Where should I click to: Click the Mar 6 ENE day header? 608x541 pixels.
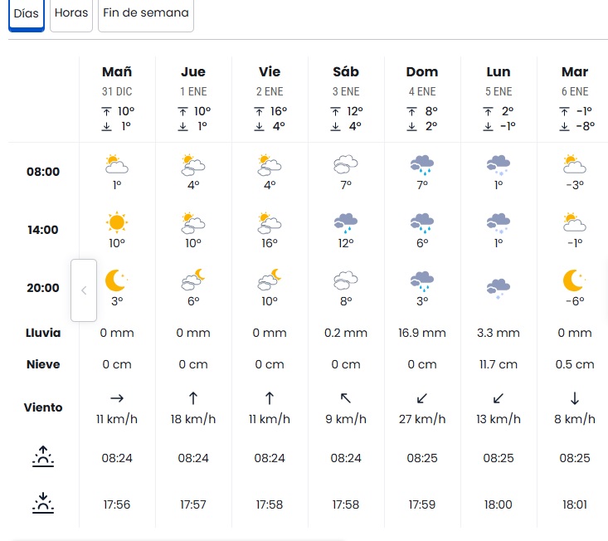coord(574,80)
